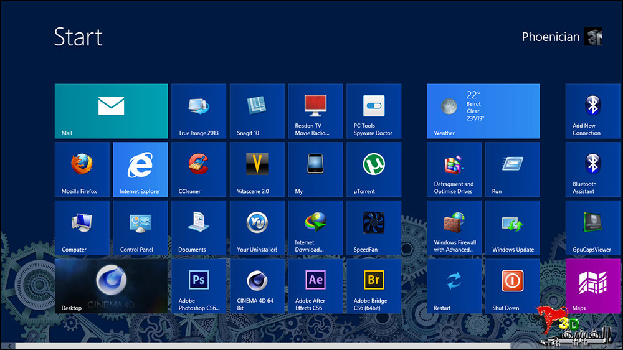Click the Restart tile
623x350 pixels.
point(454,286)
